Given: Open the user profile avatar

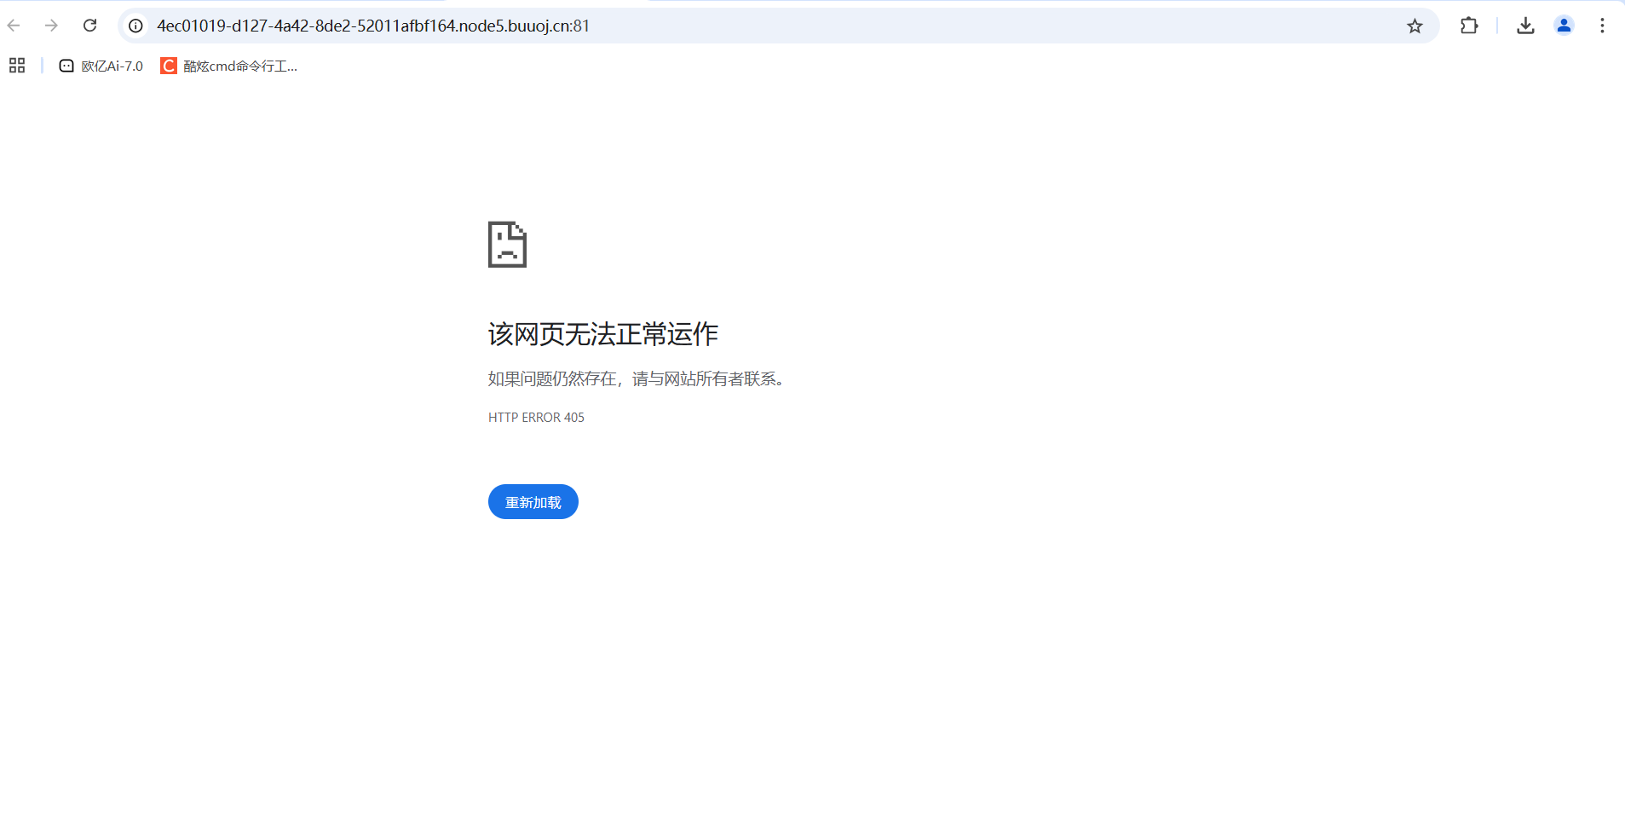Looking at the screenshot, I should click(x=1564, y=26).
